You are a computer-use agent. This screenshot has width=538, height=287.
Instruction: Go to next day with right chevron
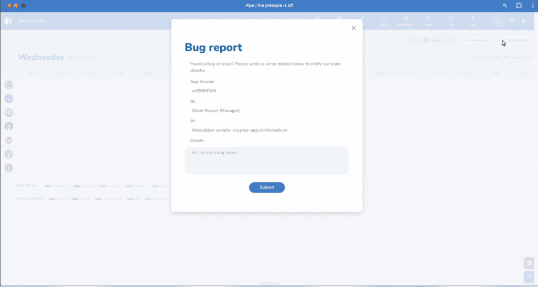click(450, 40)
